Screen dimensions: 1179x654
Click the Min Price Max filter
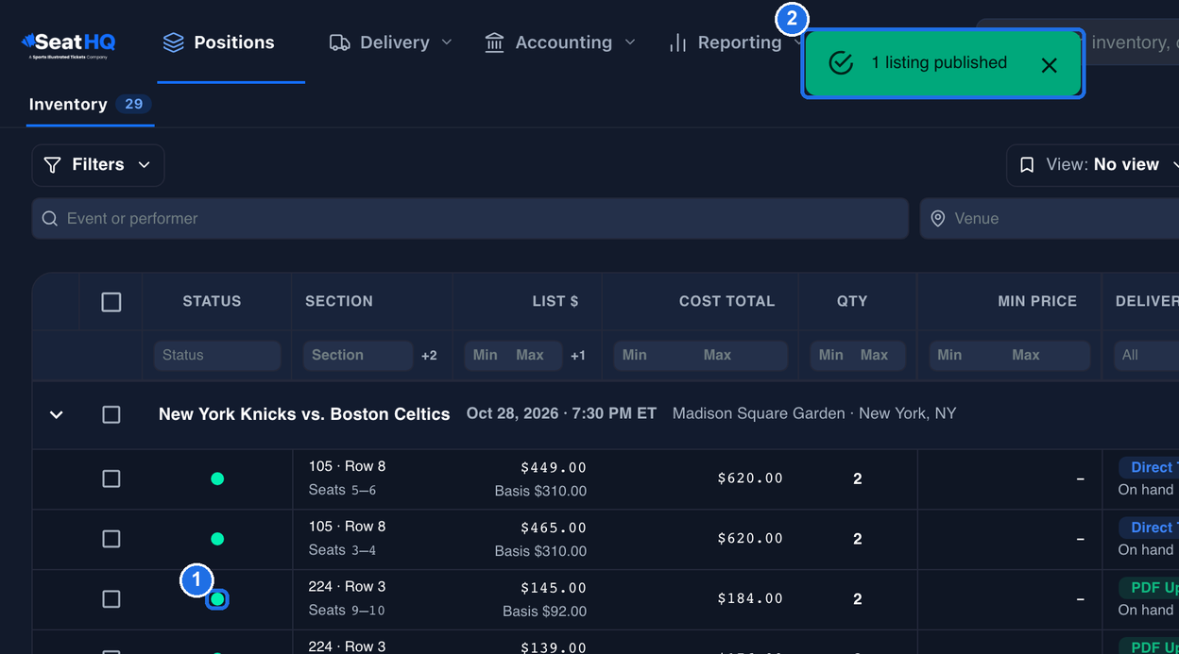(1026, 355)
